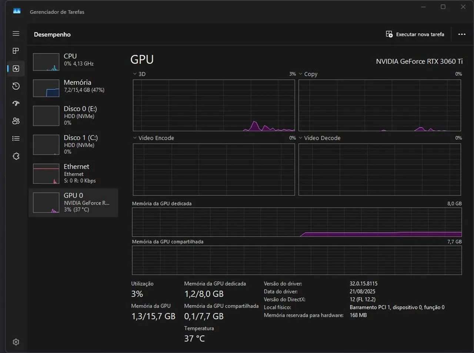Open the Details page list icon
474x353 pixels.
[x=16, y=139]
